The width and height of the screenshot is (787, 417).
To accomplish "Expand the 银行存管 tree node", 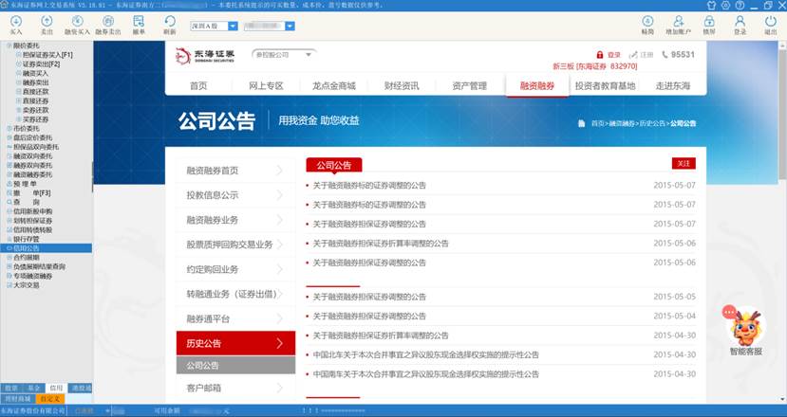I will (9, 239).
